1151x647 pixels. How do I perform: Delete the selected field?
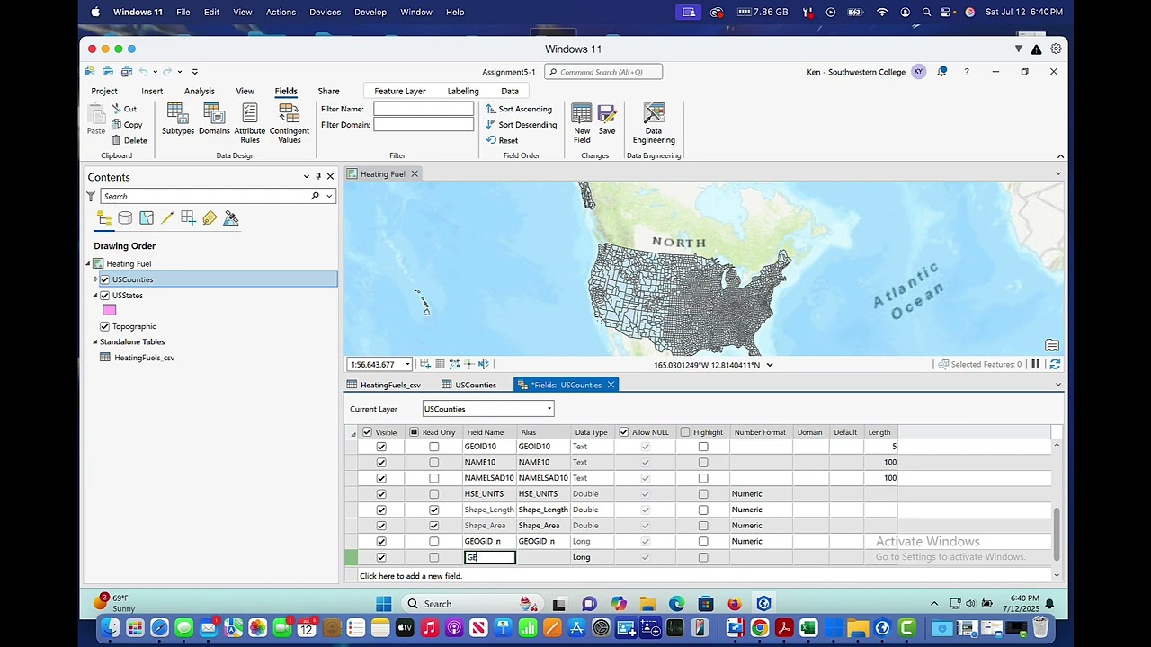coord(129,140)
